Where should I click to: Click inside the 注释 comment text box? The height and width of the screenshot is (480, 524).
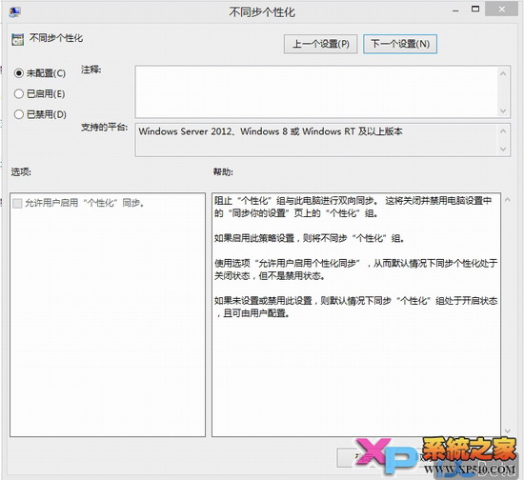click(316, 91)
